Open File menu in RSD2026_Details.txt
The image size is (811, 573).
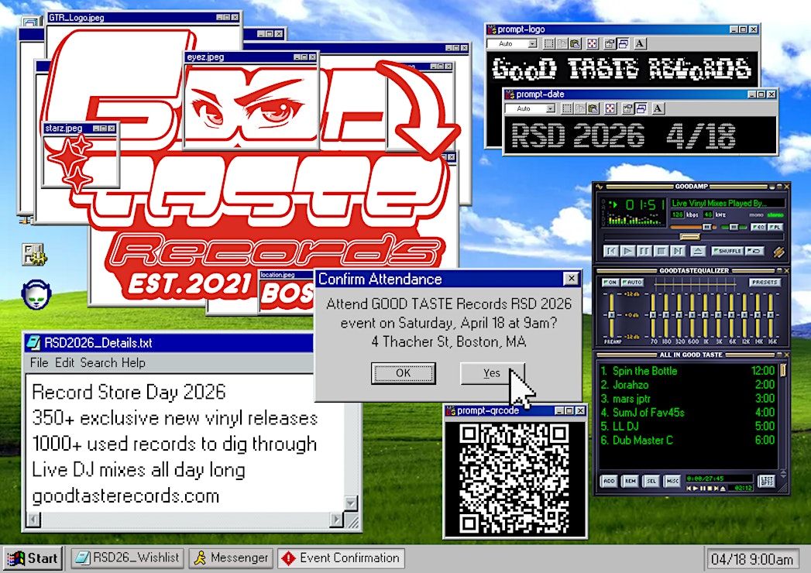[x=39, y=362]
